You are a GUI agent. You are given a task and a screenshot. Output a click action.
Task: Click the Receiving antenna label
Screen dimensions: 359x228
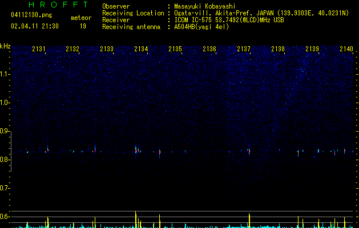[x=131, y=27]
